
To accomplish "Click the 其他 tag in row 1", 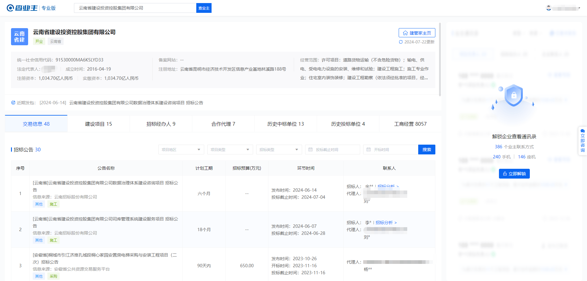I will pos(39,204).
